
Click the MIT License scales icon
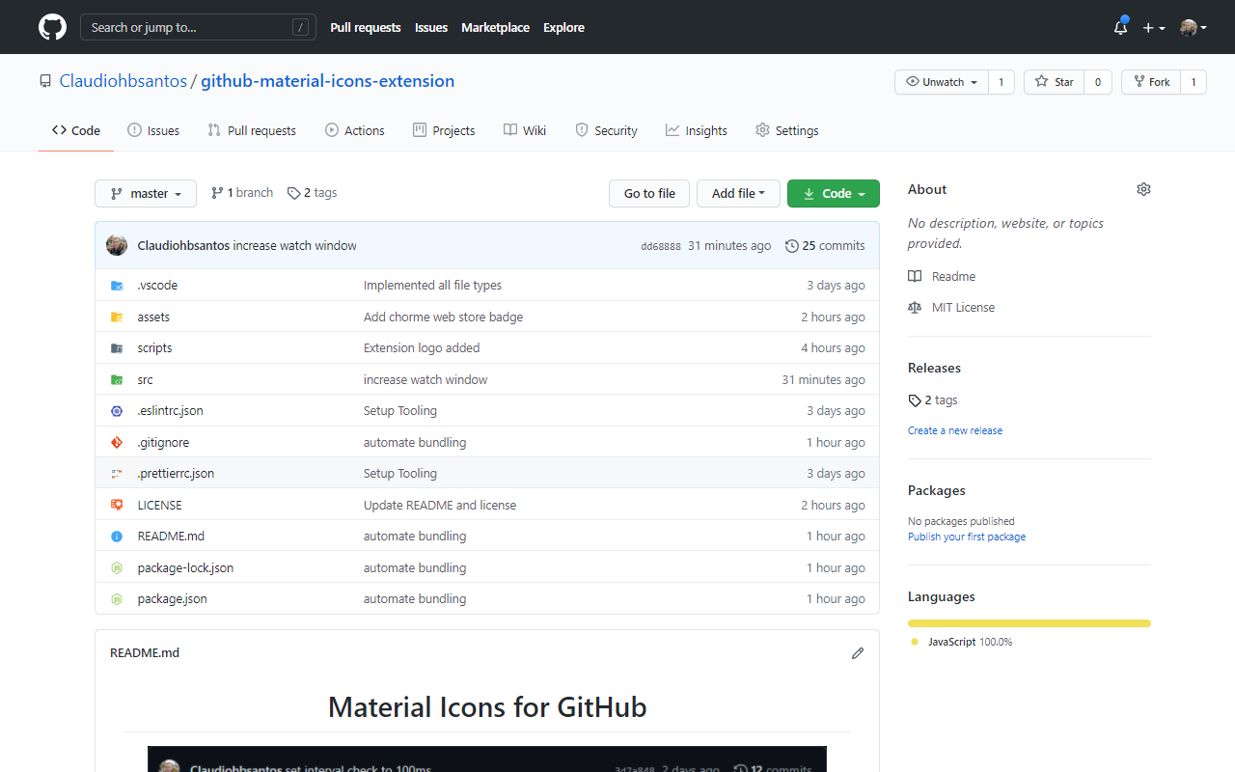914,307
